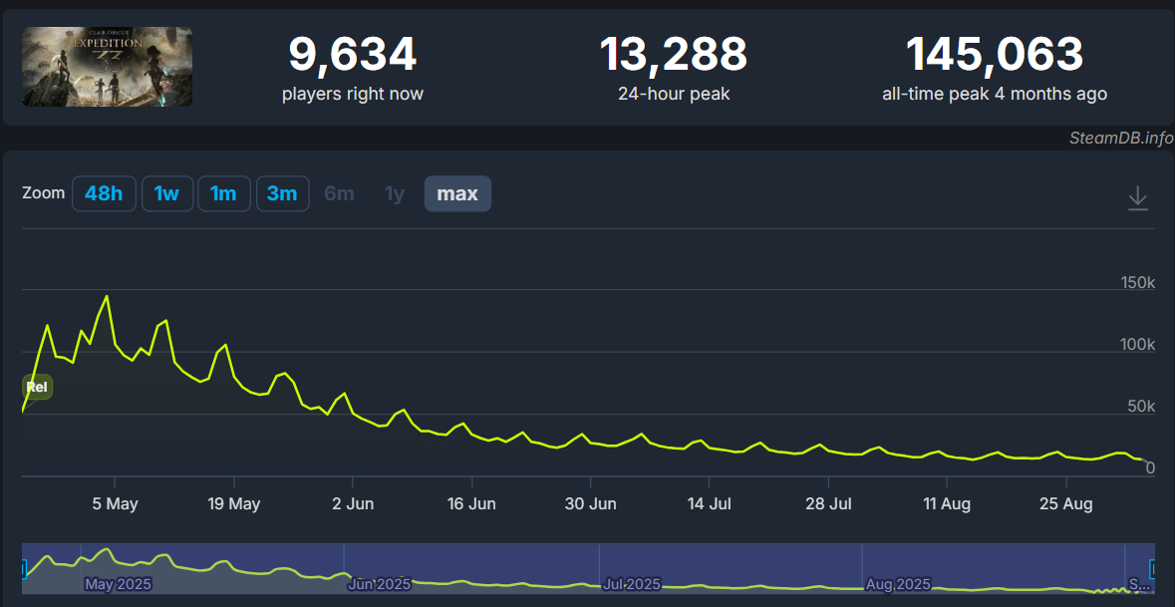
Task: Click the right navigator range handle
Action: point(1153,569)
